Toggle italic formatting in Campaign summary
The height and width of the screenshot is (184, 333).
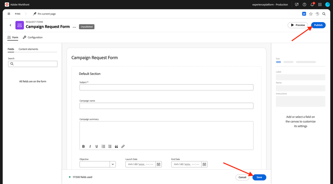point(90,146)
